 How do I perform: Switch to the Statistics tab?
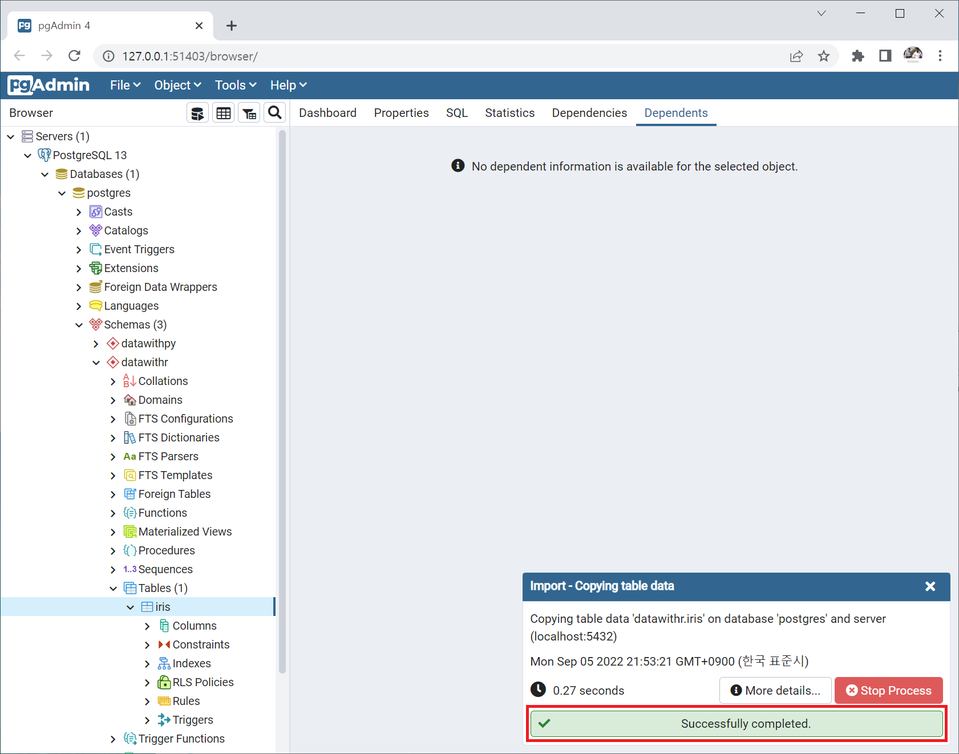tap(509, 113)
